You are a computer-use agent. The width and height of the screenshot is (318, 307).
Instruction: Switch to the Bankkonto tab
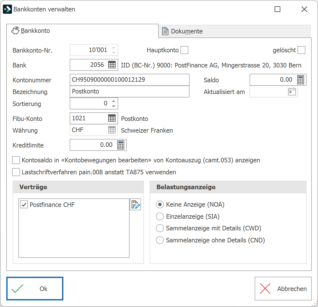[x=82, y=31]
